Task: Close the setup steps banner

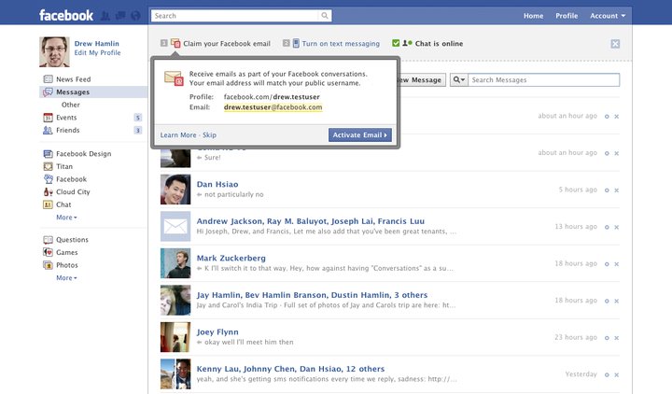Action: (x=616, y=44)
